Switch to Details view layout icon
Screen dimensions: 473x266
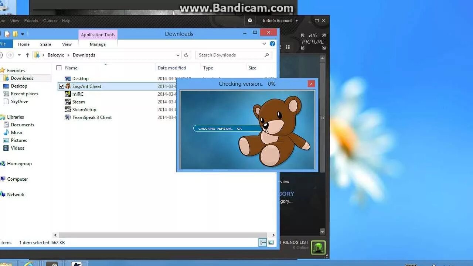(263, 242)
